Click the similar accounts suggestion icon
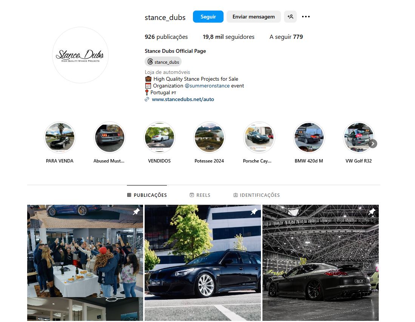Viewport: 415px width, 322px height. [x=290, y=17]
